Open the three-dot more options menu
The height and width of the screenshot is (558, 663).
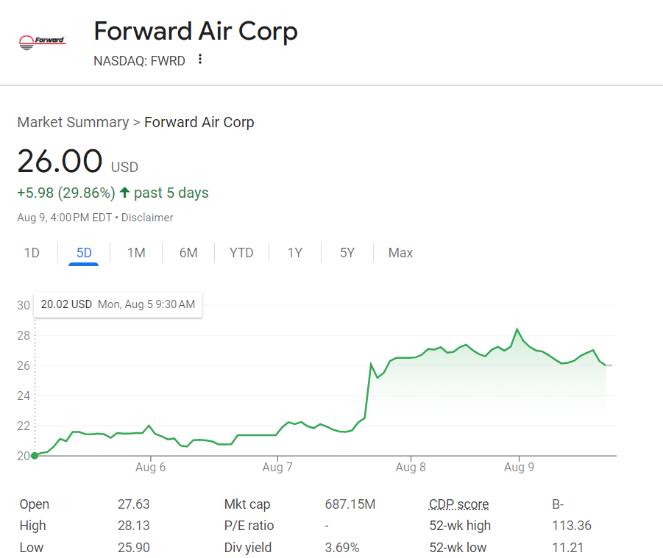[200, 60]
